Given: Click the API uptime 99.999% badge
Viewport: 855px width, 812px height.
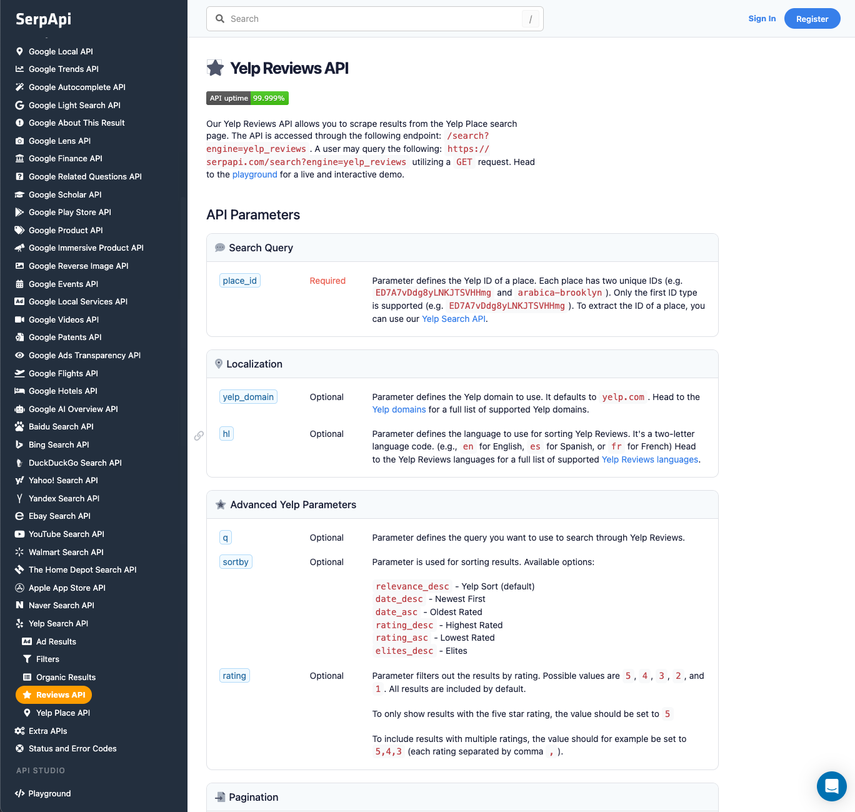Looking at the screenshot, I should tap(247, 98).
